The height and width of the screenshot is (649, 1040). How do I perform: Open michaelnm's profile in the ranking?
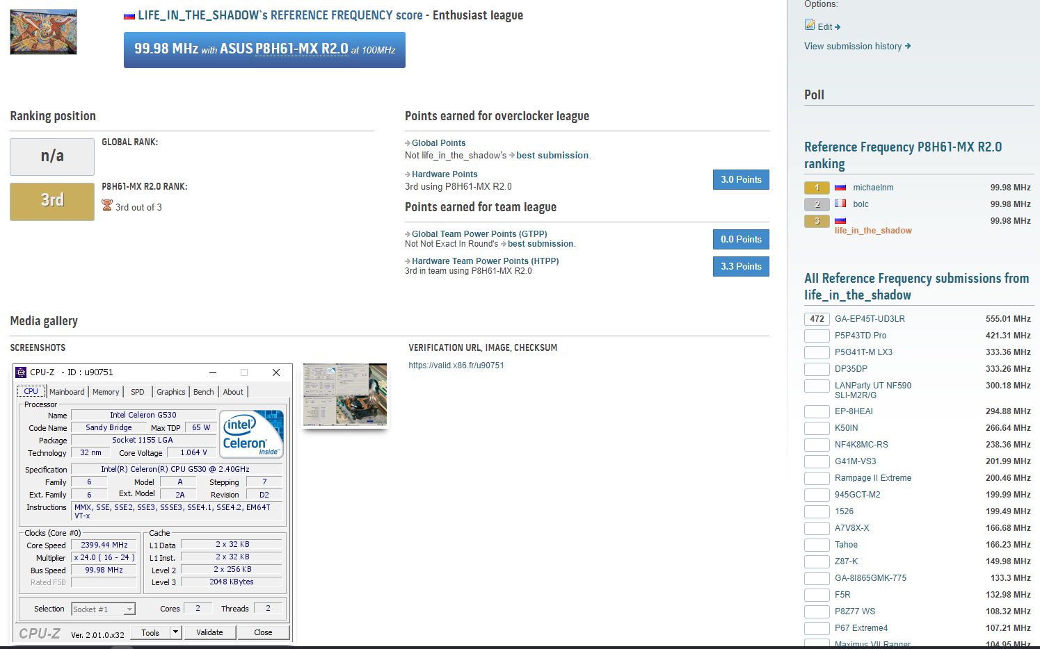coord(873,188)
